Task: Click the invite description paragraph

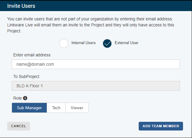Action: point(91,25)
